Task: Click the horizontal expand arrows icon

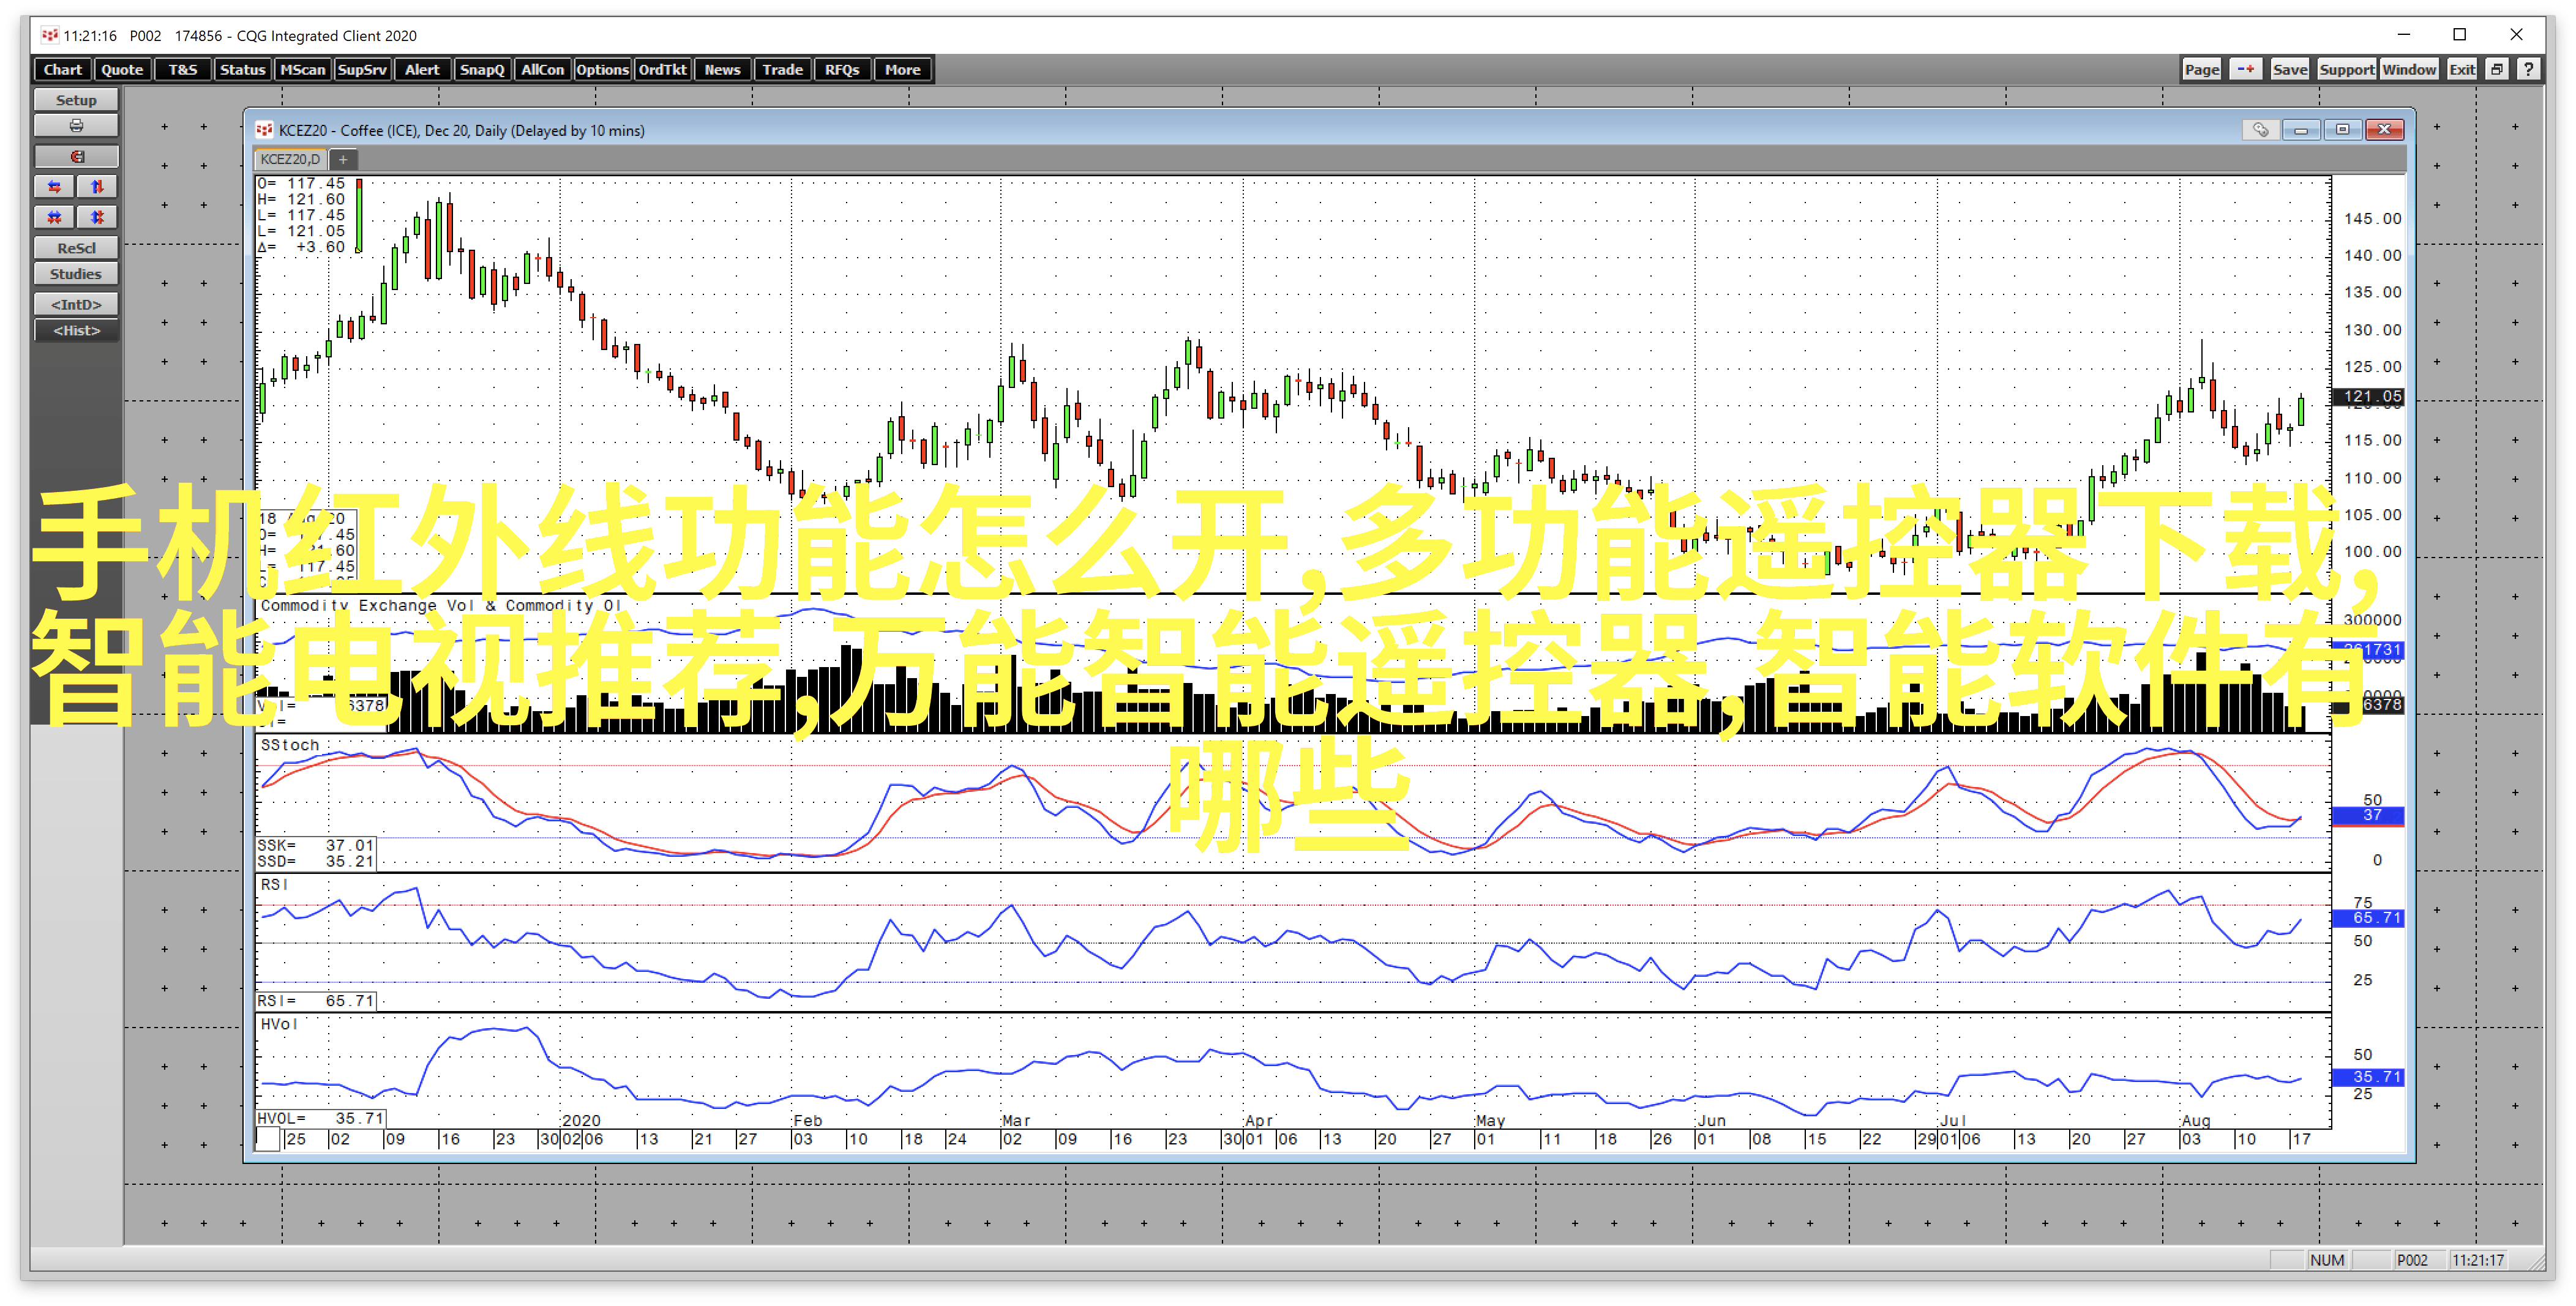Action: click(54, 187)
